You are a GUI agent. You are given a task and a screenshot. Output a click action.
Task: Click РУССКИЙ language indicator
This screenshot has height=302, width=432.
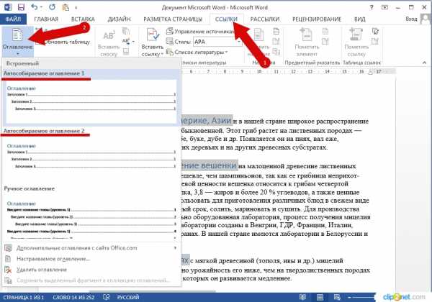[x=128, y=297]
